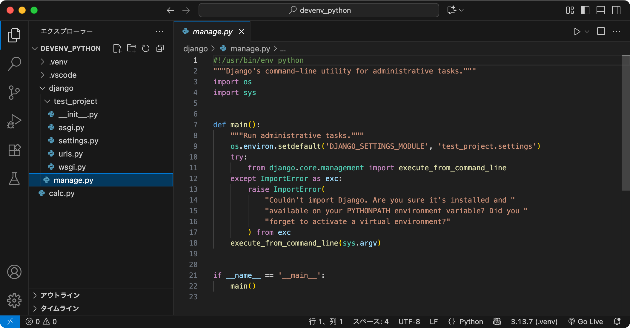Click the Refresh Explorer icon
This screenshot has width=630, height=328.
pos(145,48)
